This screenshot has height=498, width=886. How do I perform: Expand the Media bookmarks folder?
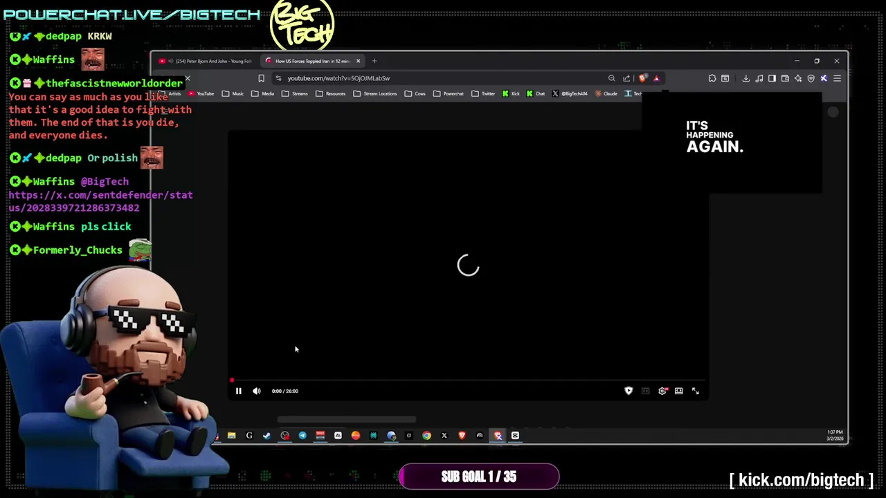pyautogui.click(x=263, y=93)
